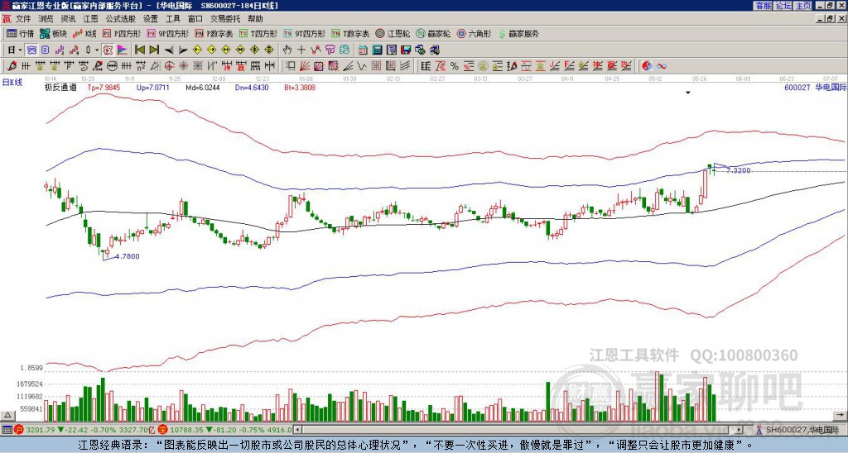Open the 行情 quotes view
The height and width of the screenshot is (453, 848).
point(21,33)
